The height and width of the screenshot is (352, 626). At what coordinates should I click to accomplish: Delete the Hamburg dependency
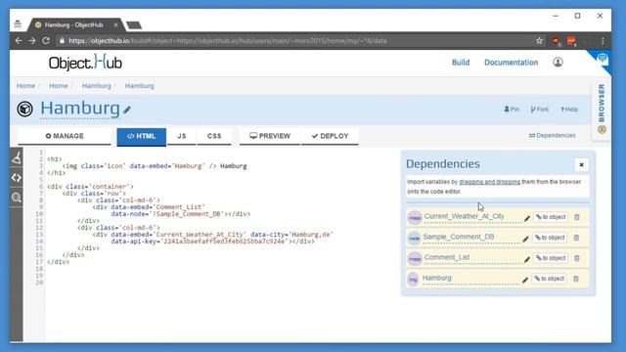[x=576, y=279]
